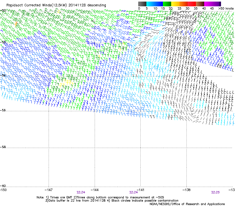235x206 pixels.
Task: Click the '-150' longitude axis label
Action: click(x=3, y=190)
